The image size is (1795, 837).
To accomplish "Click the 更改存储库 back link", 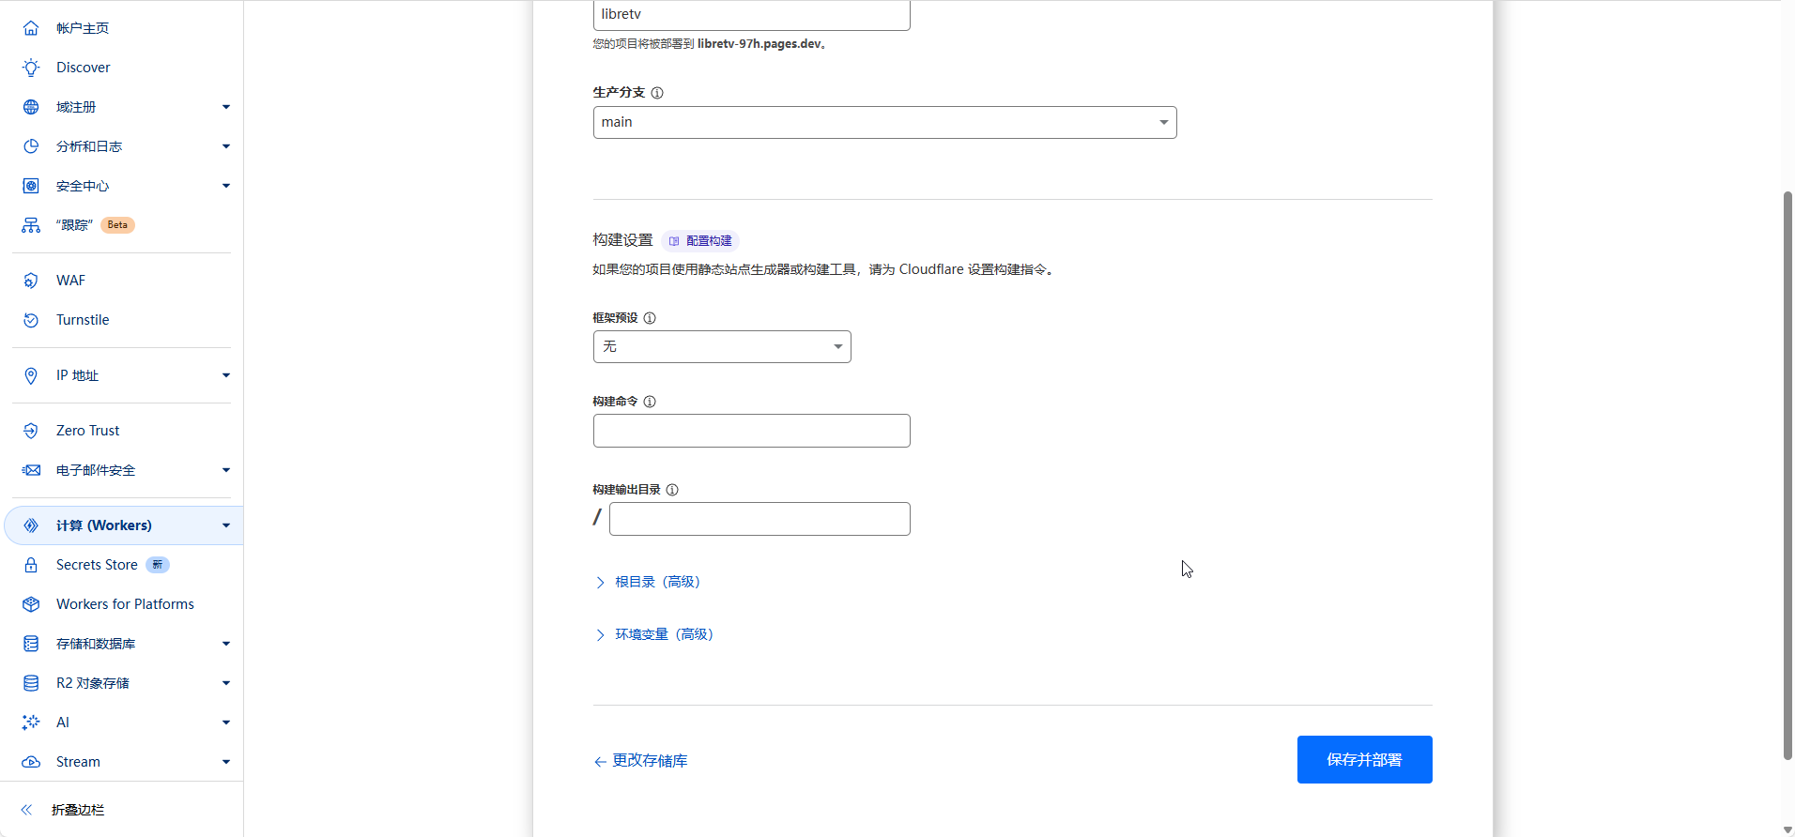I will (x=641, y=761).
